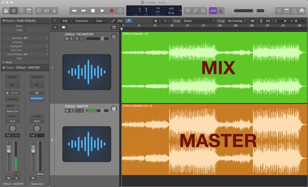Open the Note Pad icon
Screen dimensions: 308x187
pyautogui.click(x=287, y=11)
